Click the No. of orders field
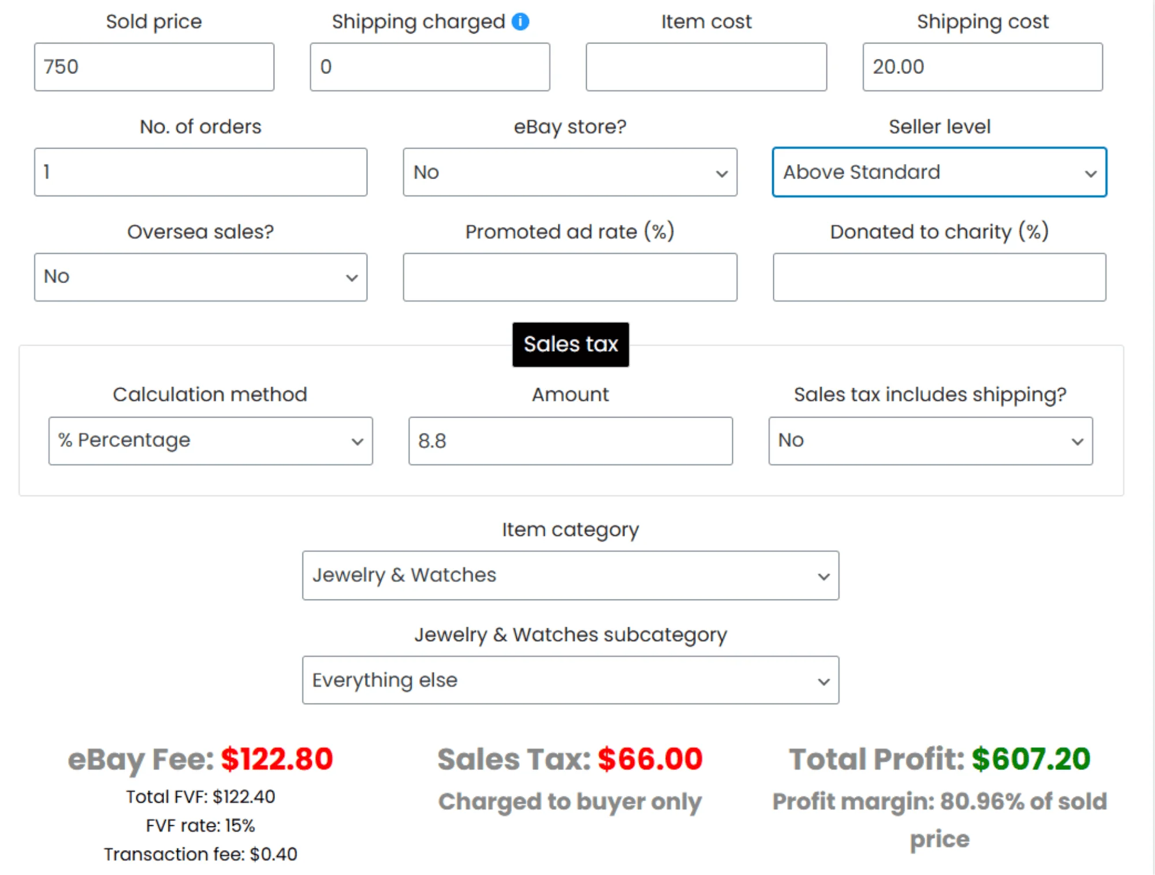The image size is (1155, 875). tap(200, 172)
